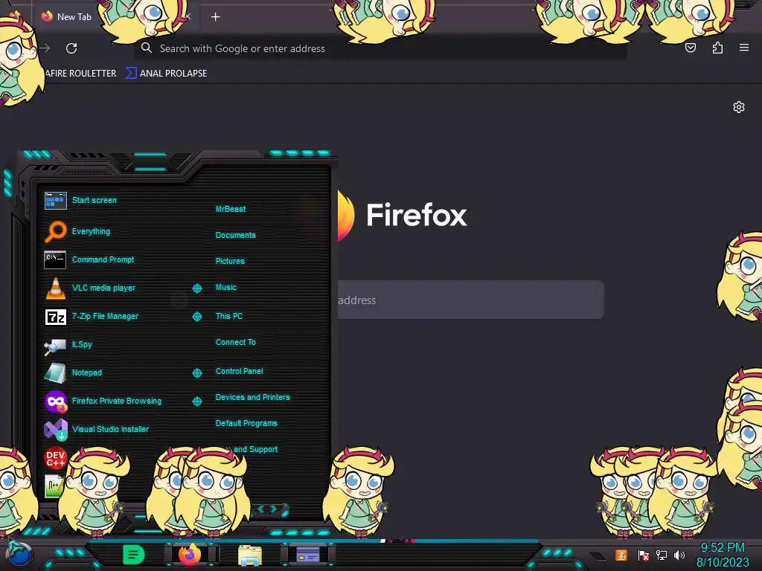Open the MrBeast user folder link
Image resolution: width=762 pixels, height=571 pixels.
point(231,209)
